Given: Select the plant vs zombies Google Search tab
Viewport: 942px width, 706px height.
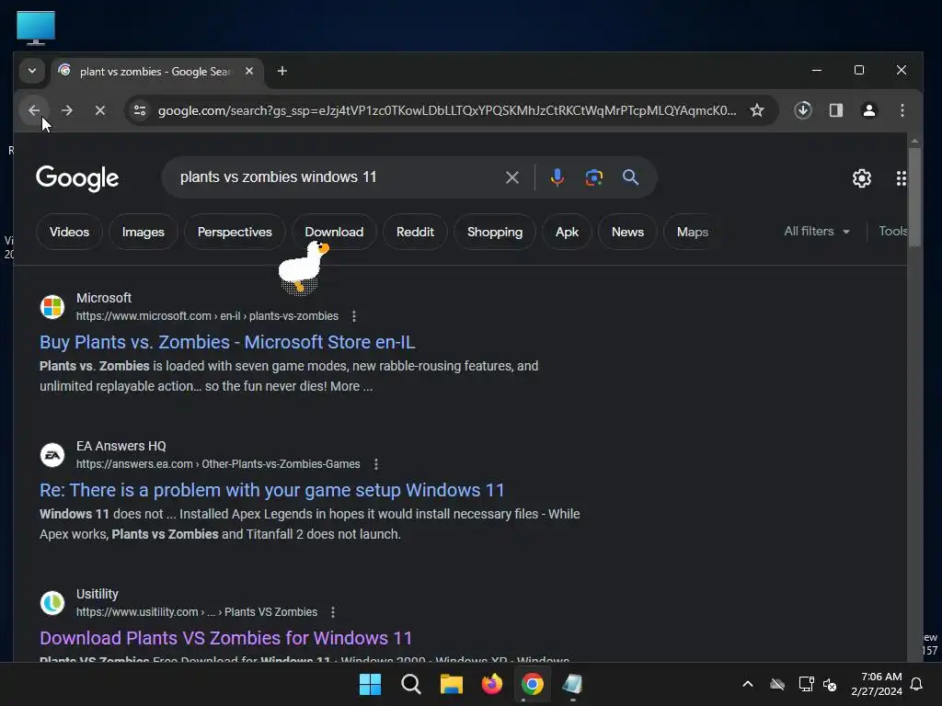Looking at the screenshot, I should tap(155, 72).
